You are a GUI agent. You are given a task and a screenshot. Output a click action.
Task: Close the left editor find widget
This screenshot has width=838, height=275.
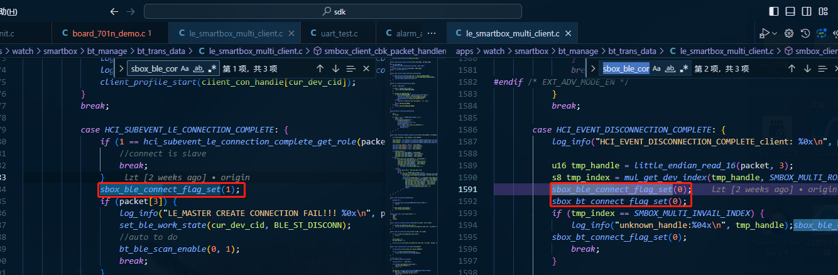367,68
